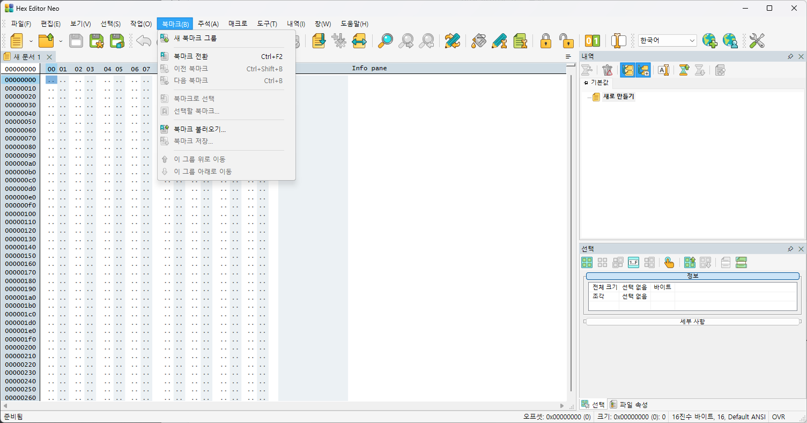Click the Save As icon with star
The image size is (807, 423).
point(97,41)
